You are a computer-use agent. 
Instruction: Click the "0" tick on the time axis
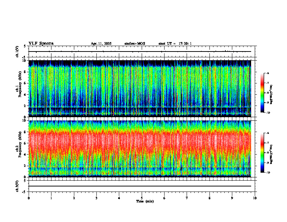coord(29,198)
